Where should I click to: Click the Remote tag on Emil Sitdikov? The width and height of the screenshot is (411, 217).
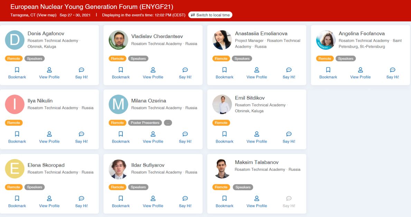tap(221, 123)
